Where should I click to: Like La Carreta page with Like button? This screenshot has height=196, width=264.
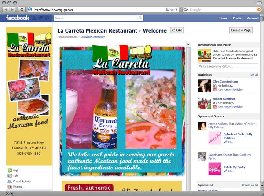tap(177, 30)
